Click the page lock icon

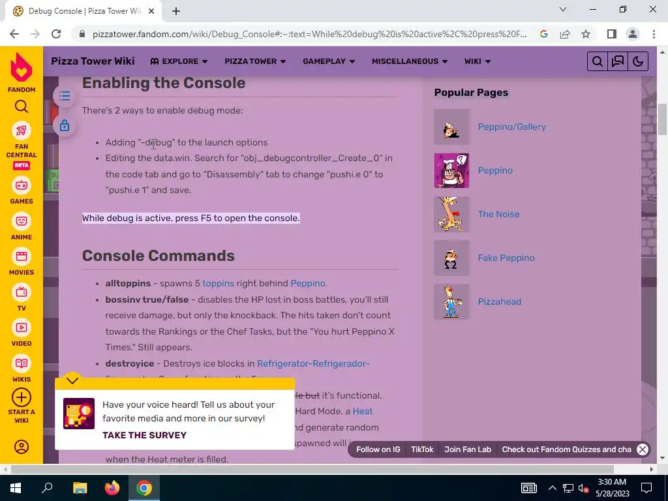65,126
